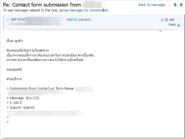This screenshot has width=185, height=139.
Task: Collapse message header via small square icon
Action: coord(8,20)
